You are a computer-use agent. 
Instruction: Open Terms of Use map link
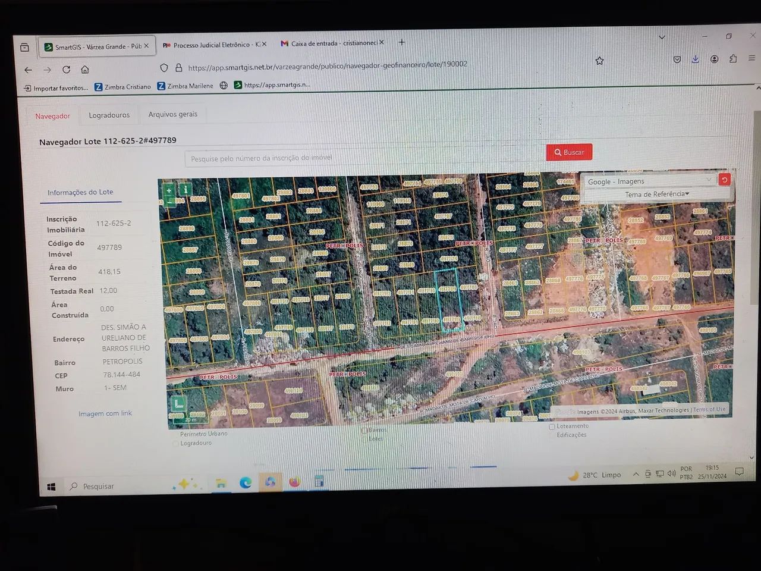pyautogui.click(x=709, y=409)
